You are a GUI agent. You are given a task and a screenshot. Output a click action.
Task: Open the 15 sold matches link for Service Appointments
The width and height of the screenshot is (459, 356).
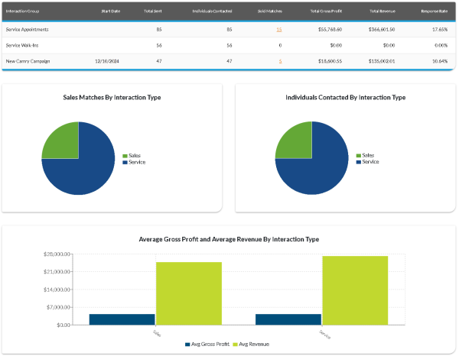pos(279,29)
